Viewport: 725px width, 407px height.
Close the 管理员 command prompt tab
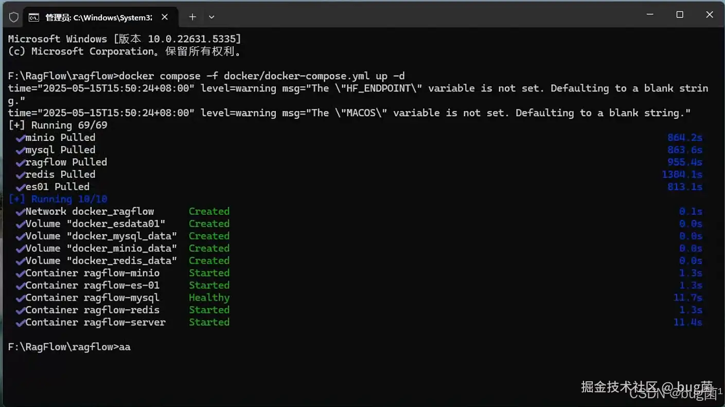pyautogui.click(x=165, y=17)
